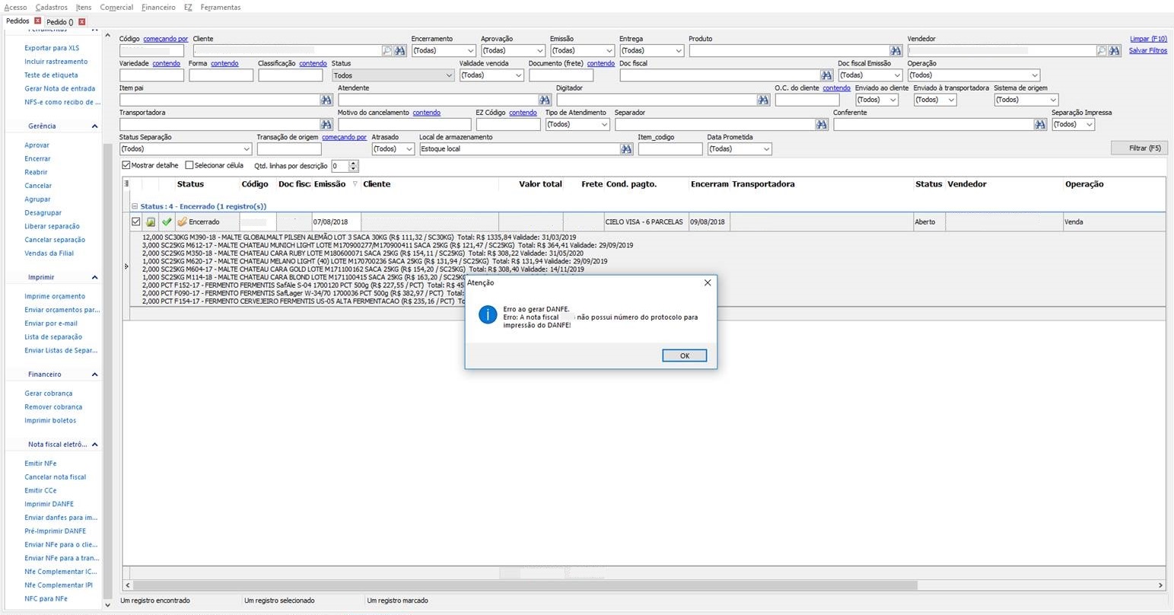Image resolution: width=1174 pixels, height=615 pixels.
Task: Click the binoculars icon for Atendente
Action: (545, 100)
